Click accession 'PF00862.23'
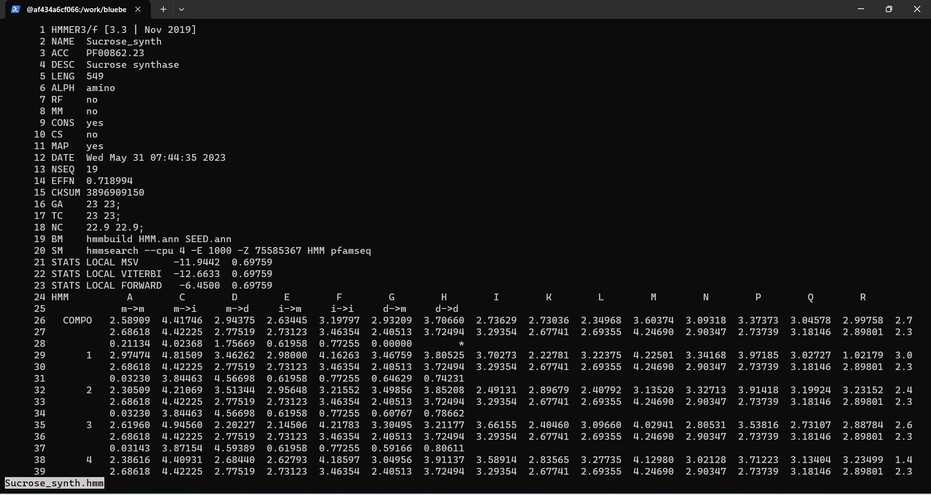This screenshot has width=931, height=495. pyautogui.click(x=115, y=53)
